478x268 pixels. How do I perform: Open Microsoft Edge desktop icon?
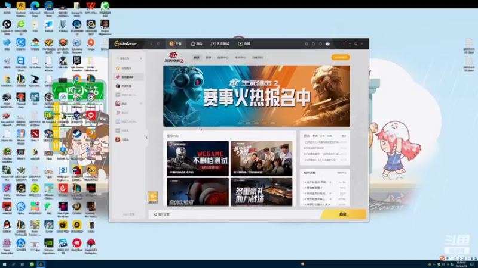(35, 8)
